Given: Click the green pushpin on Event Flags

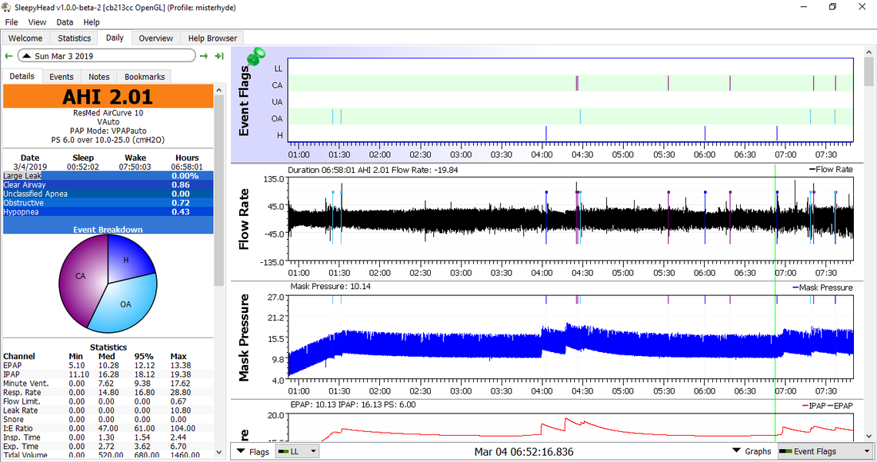Looking at the screenshot, I should click(256, 56).
